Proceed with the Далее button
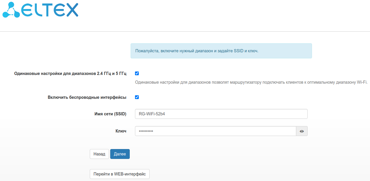The image size is (370, 181). tap(120, 154)
